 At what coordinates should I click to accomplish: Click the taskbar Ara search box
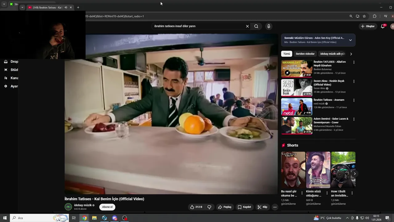[x=39, y=218]
